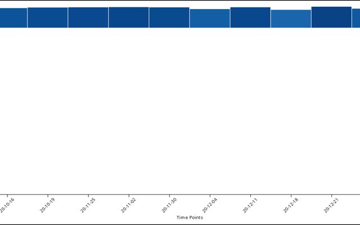Image resolution: width=360 pixels, height=225 pixels.
Task: Click the cut-off bar at the left edge
Action: click(x=13, y=18)
